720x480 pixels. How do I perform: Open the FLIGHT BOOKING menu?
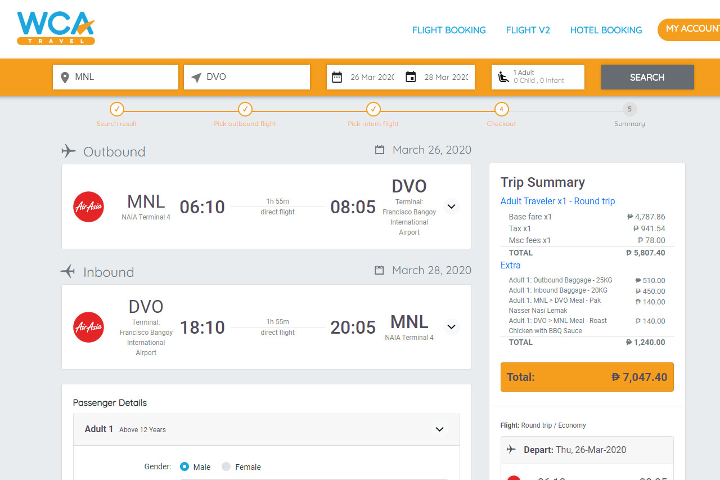point(449,30)
